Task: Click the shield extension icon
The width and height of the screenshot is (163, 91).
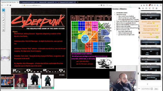Action: (x=147, y=5)
